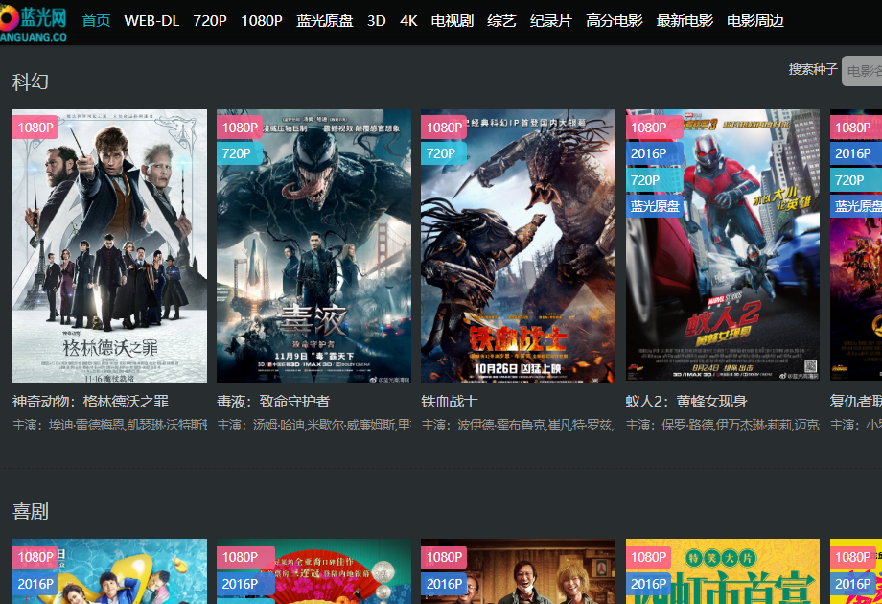
Task: Go to the WEB-DL category
Action: (x=151, y=21)
